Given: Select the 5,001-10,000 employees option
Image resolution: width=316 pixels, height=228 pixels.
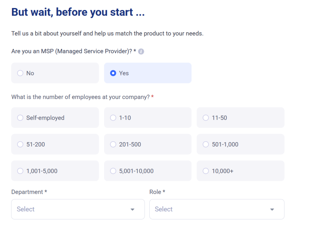Looking at the screenshot, I should (x=113, y=171).
